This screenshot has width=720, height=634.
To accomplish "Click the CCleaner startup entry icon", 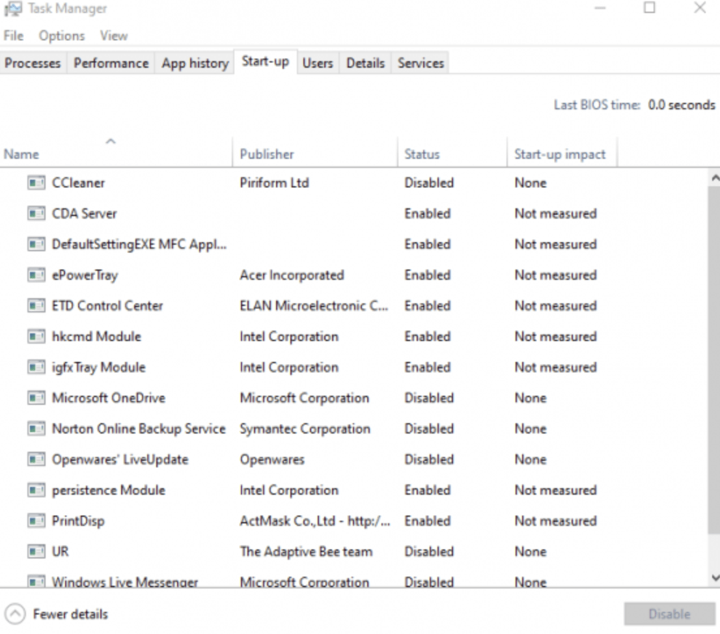I will [36, 183].
